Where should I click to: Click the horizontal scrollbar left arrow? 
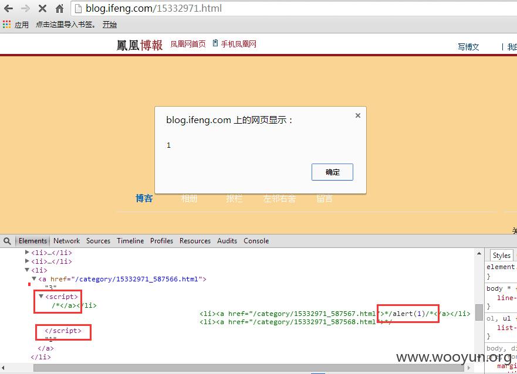(3, 368)
